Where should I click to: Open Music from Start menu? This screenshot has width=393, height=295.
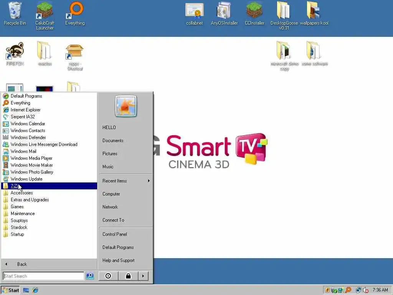pyautogui.click(x=126, y=167)
